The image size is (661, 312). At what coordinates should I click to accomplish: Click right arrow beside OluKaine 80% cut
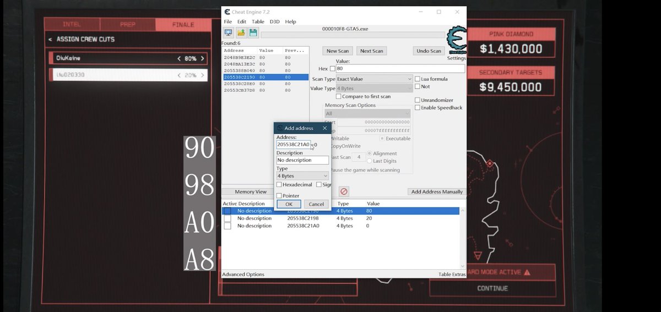[202, 58]
